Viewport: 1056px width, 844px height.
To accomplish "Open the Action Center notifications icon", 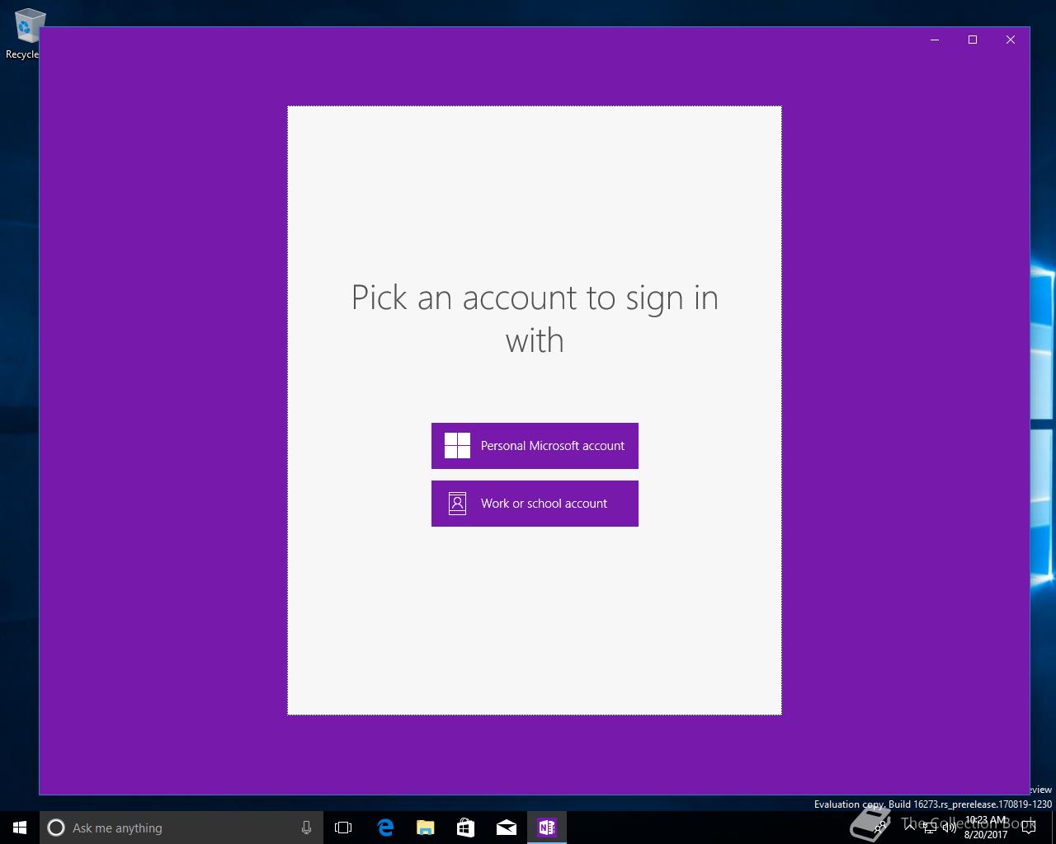I will pos(1029,828).
